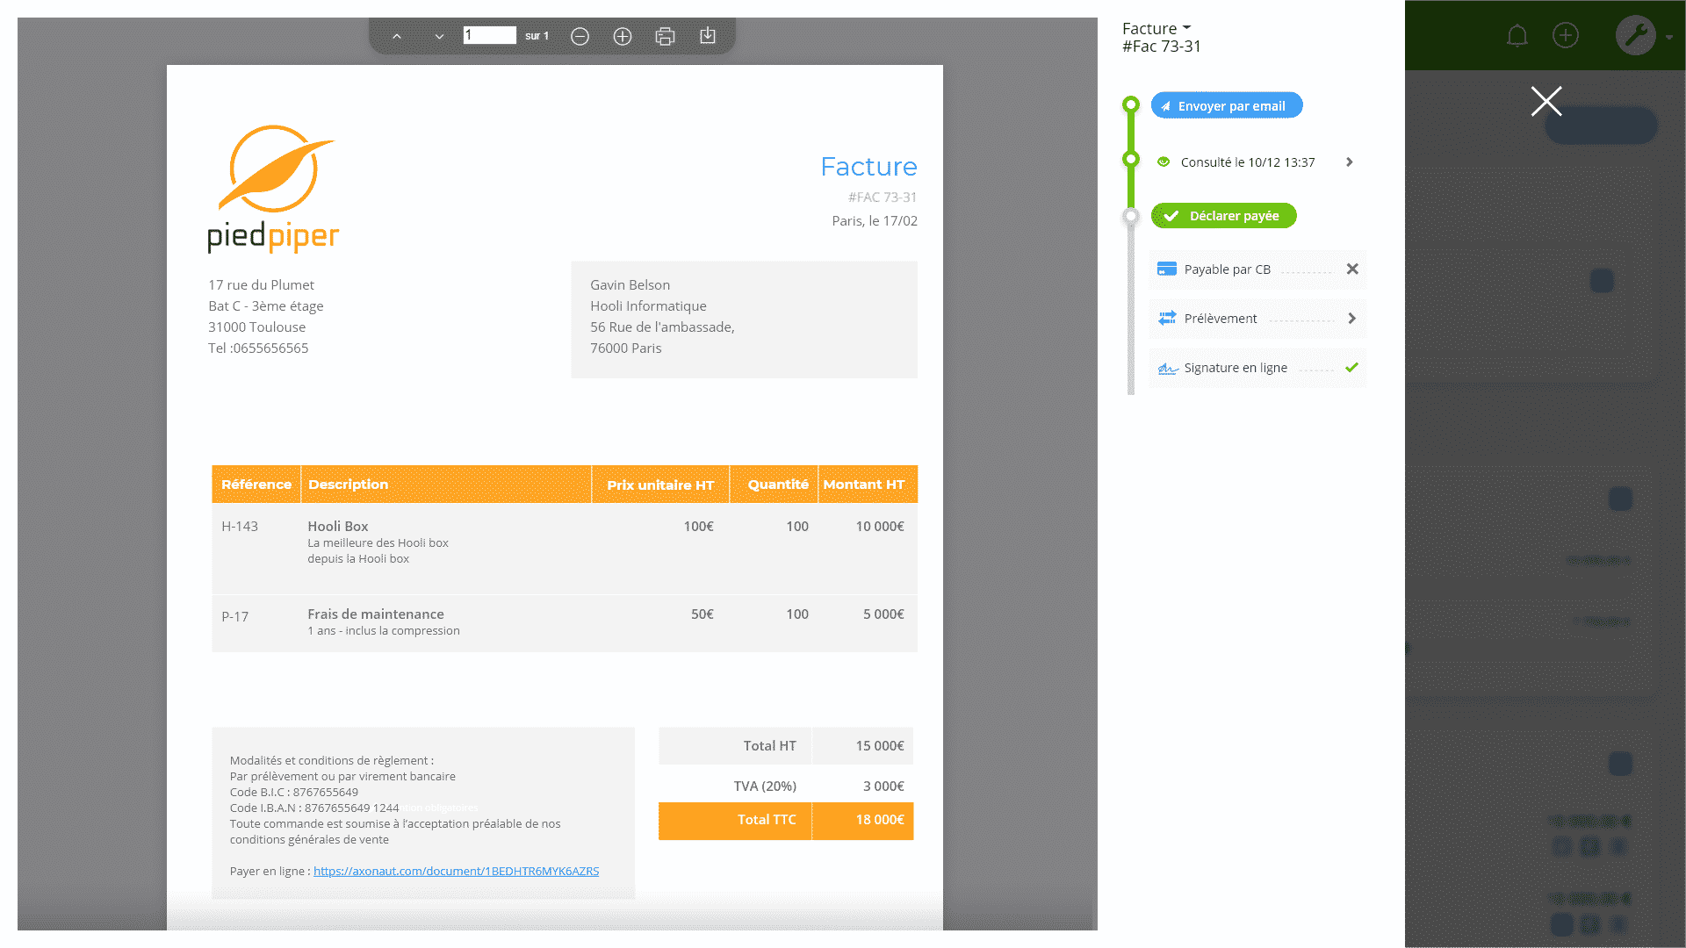The image size is (1686, 948).
Task: Toggle Signature en ligne option
Action: (x=1351, y=368)
